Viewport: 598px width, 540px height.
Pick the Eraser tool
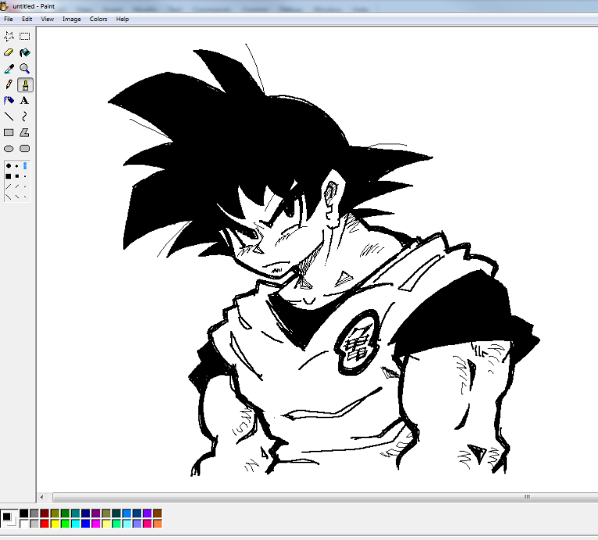[x=9, y=52]
